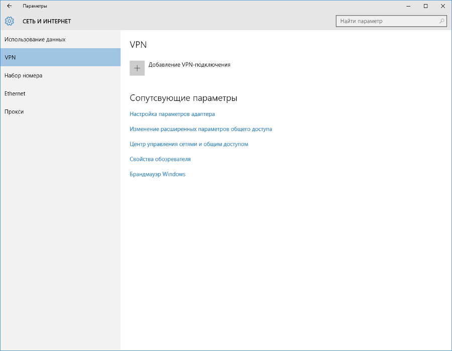Close the Параметры window
Screen dimensions: 452x351
click(443, 6)
